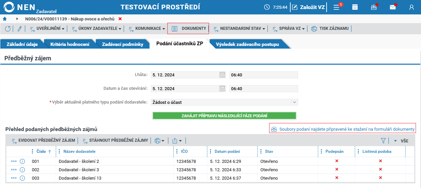The width and height of the screenshot is (421, 188).
Task: Open the inbox download icon in header
Action: tap(374, 7)
